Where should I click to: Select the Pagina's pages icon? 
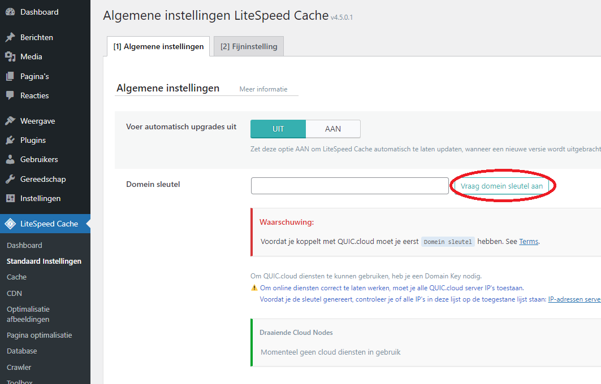[x=10, y=76]
